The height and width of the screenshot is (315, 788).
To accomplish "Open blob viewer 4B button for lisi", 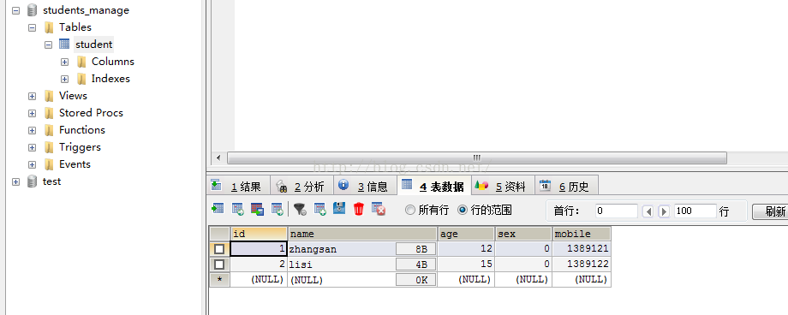I will (416, 264).
